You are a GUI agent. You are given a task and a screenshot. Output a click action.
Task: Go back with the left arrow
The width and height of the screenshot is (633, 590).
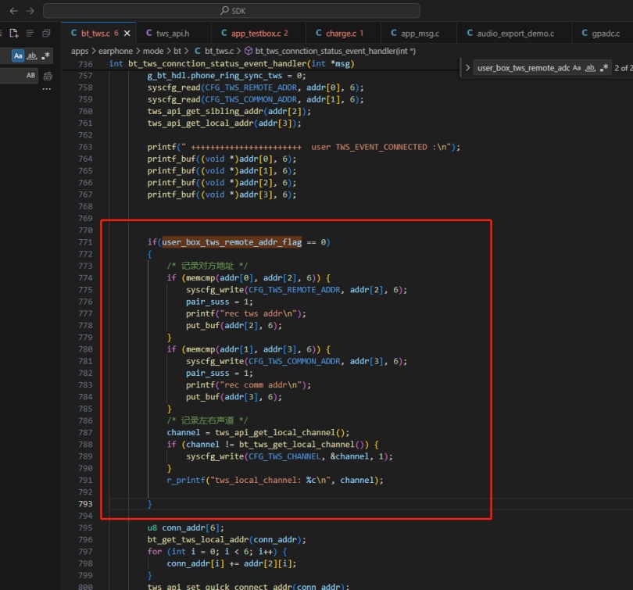pos(14,11)
